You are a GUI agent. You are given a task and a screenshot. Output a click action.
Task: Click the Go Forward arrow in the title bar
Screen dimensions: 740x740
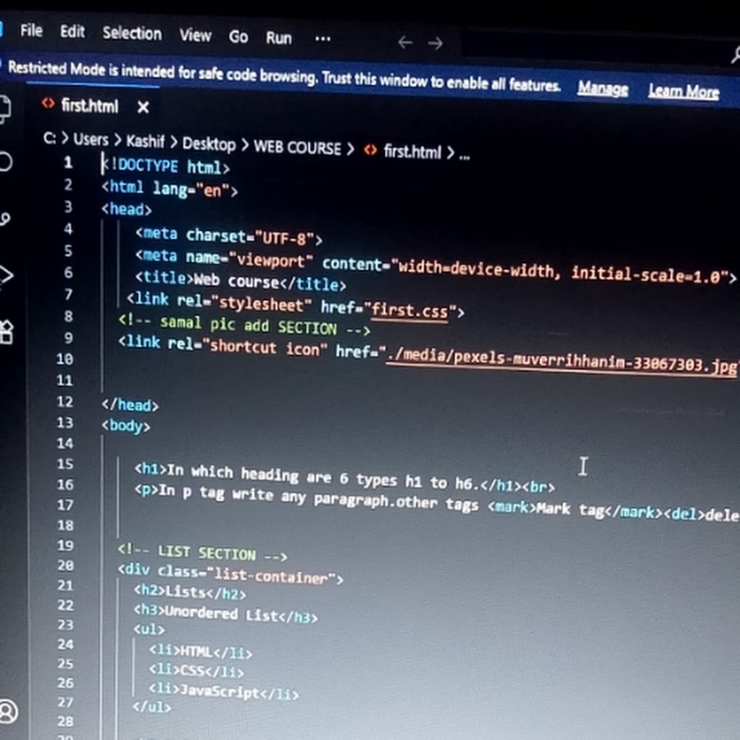(436, 43)
